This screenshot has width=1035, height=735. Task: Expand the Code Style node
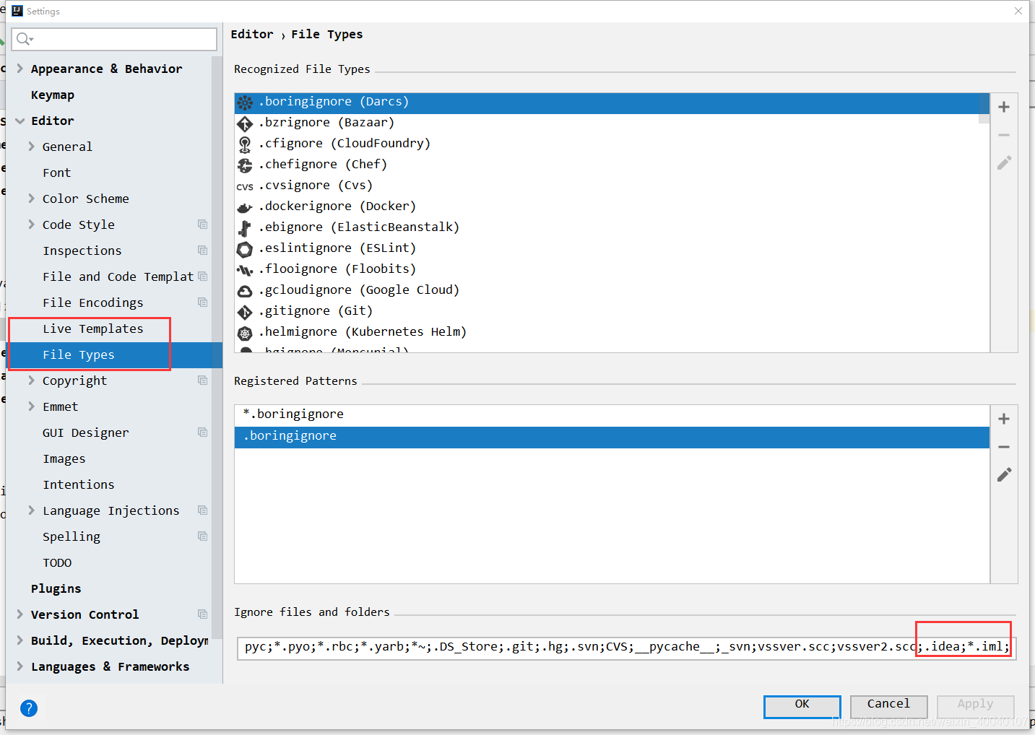tap(31, 225)
